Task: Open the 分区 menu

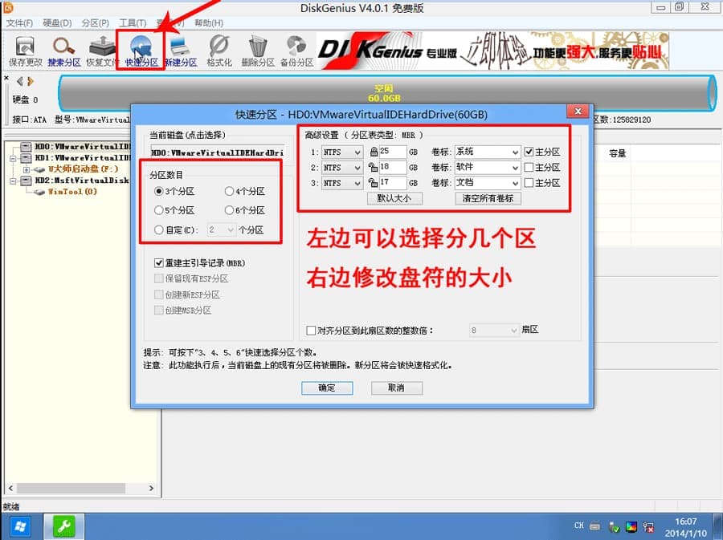Action: point(95,22)
